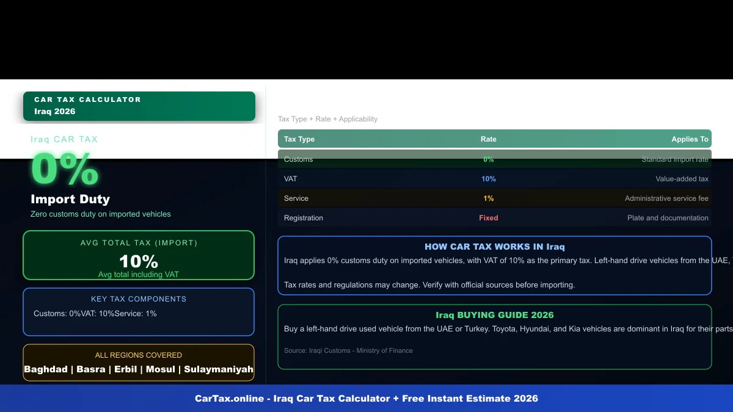Click the Car Tax Calculator Iraq 2026 banner

pyautogui.click(x=139, y=106)
